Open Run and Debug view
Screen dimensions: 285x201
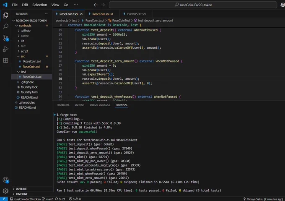(x=5, y=49)
